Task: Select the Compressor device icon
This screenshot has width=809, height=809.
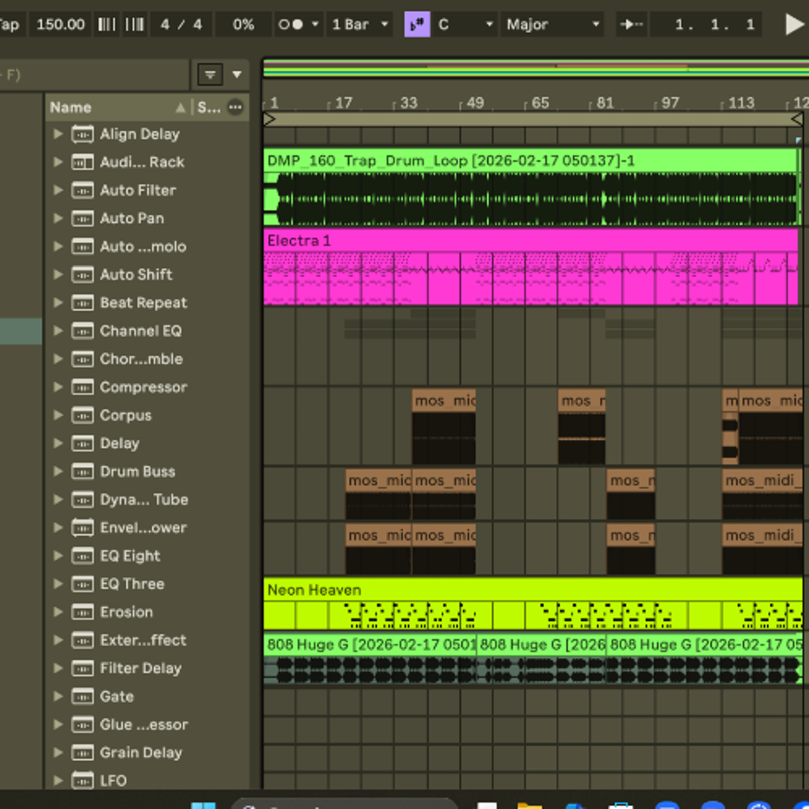Action: [x=83, y=387]
